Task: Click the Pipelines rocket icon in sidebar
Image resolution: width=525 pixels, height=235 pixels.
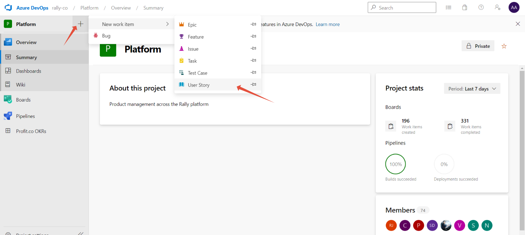Action: tap(8, 116)
